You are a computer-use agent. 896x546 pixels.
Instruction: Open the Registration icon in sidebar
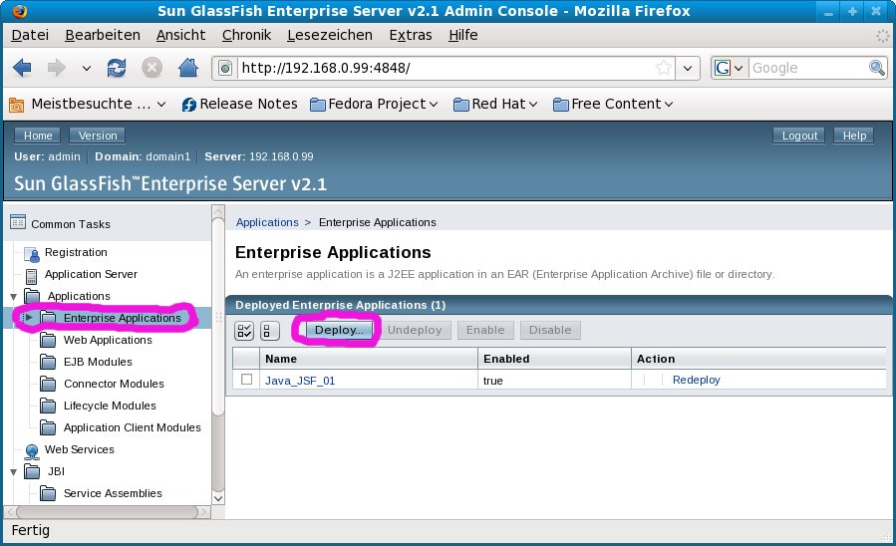click(x=31, y=253)
